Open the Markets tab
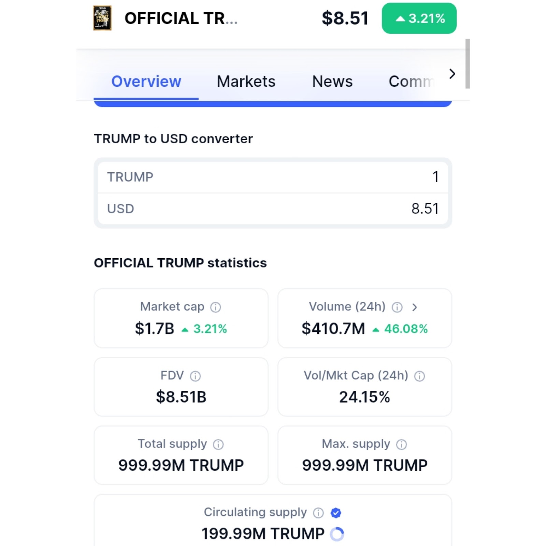This screenshot has width=546, height=546. [x=246, y=82]
